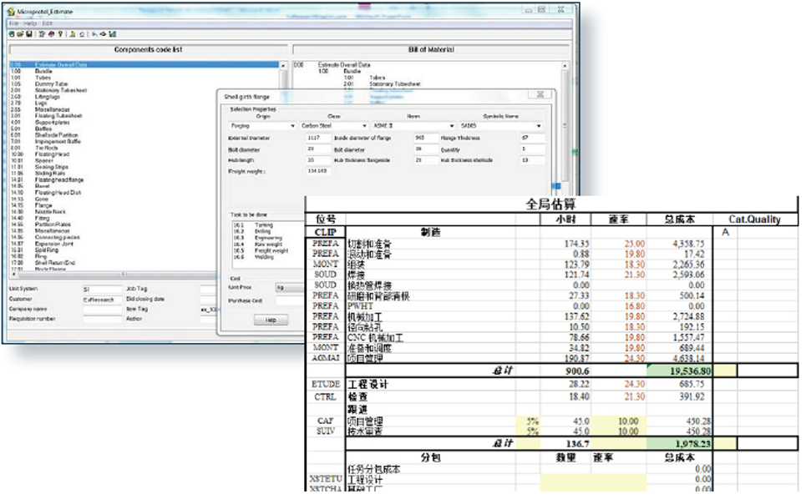Screen dimensions: 806x499
Task: Click the question mark toolbar icon
Action: 60,34
